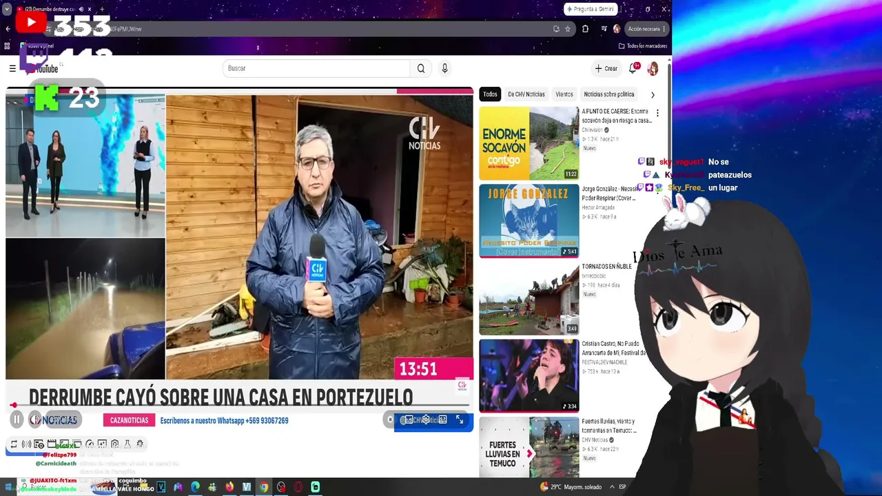Open YouTube notifications bell
The height and width of the screenshot is (496, 882).
pyautogui.click(x=633, y=68)
